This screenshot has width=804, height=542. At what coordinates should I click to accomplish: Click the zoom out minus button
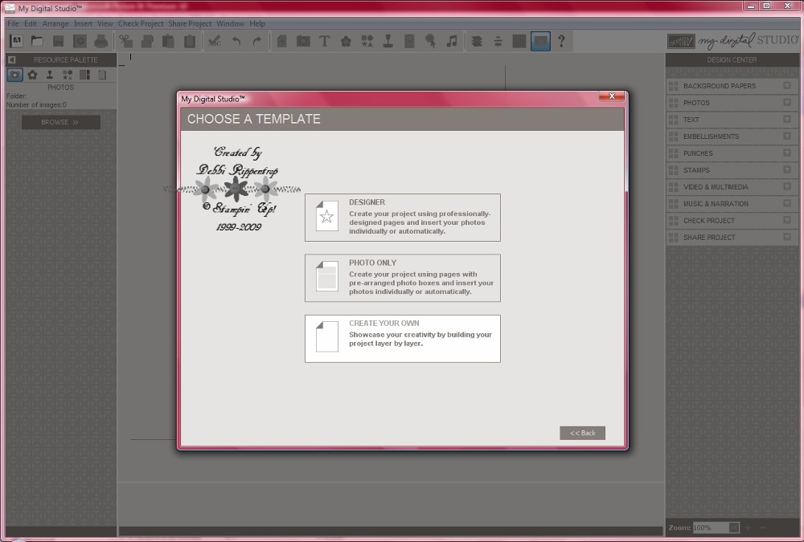pyautogui.click(x=762, y=528)
